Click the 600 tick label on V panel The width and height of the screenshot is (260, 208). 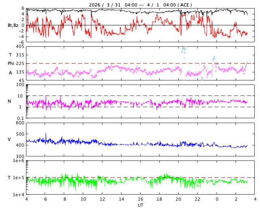click(20, 123)
